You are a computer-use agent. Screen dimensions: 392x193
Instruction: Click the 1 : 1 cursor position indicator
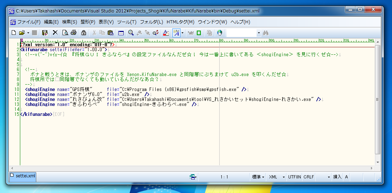click(224, 177)
